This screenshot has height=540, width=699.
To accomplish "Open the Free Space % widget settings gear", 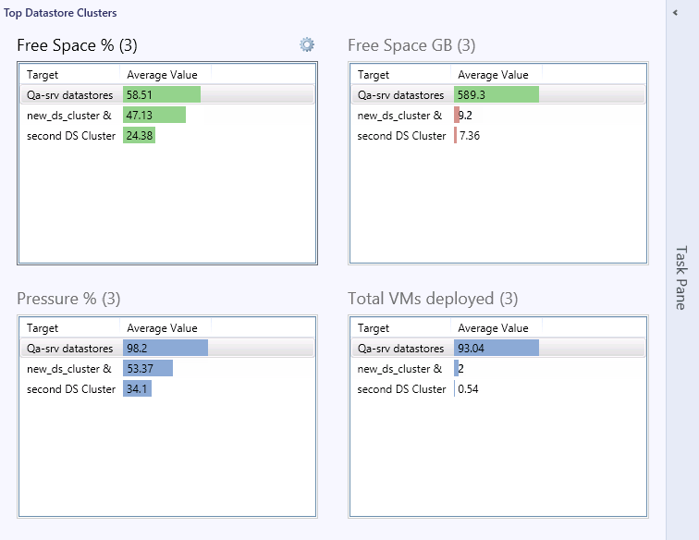I will (x=307, y=44).
